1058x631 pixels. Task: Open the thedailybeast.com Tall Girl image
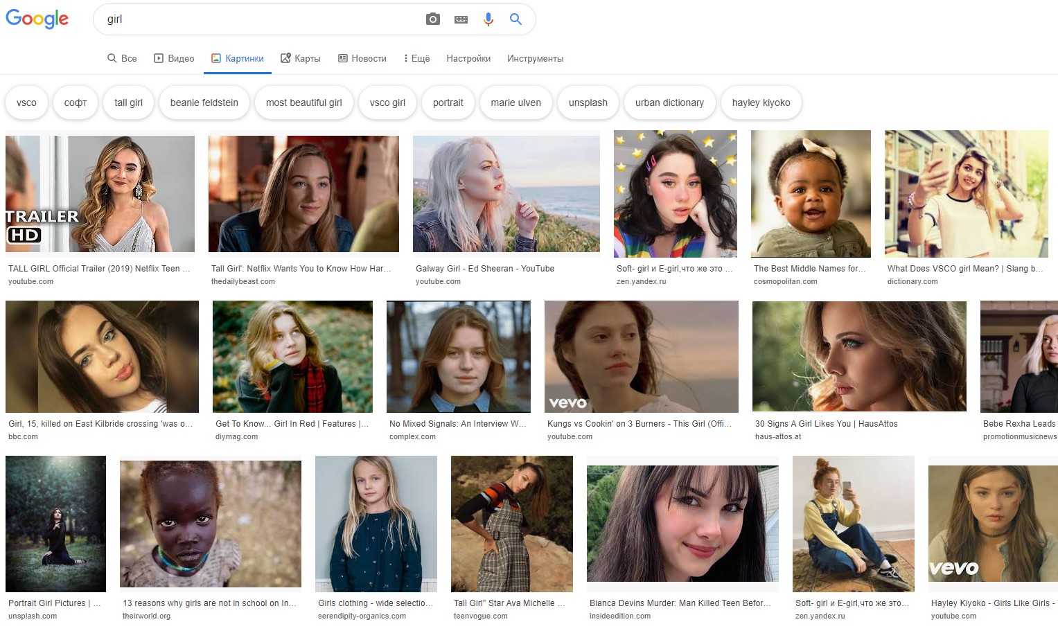tap(303, 194)
